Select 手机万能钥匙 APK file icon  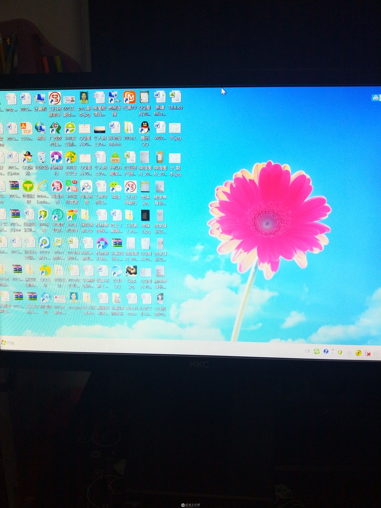pos(115,164)
